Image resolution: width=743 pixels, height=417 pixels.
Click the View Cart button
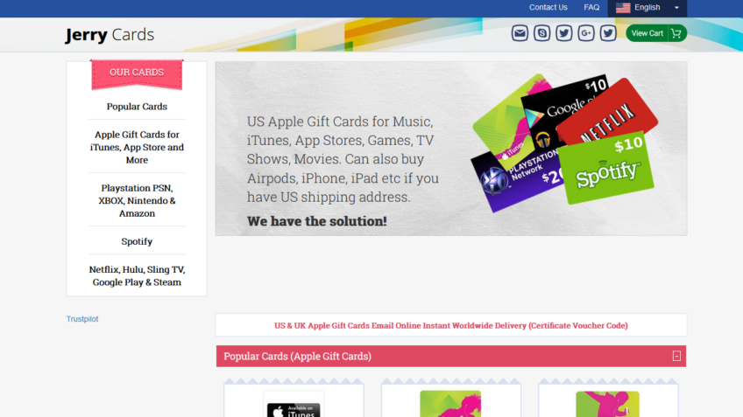pyautogui.click(x=655, y=33)
